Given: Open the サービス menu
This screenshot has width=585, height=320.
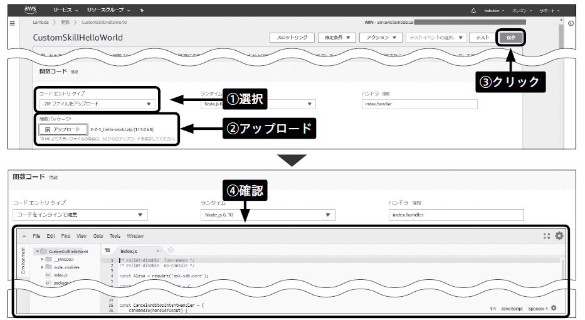Looking at the screenshot, I should click(x=65, y=10).
